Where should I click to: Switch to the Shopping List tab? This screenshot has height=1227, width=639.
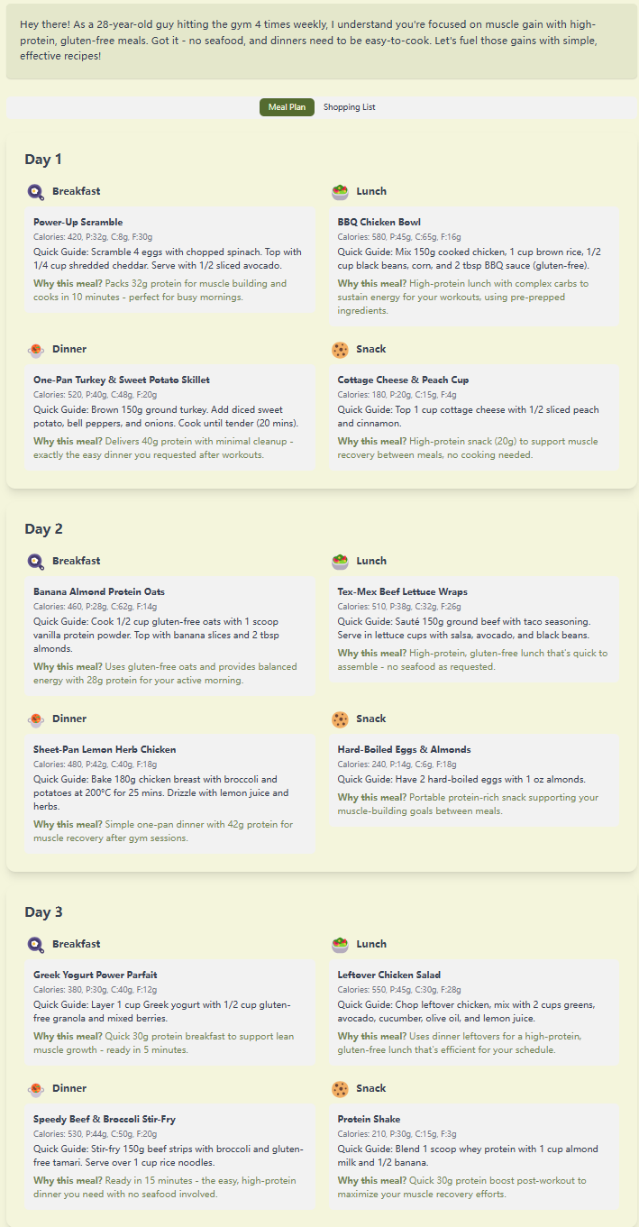coord(349,106)
